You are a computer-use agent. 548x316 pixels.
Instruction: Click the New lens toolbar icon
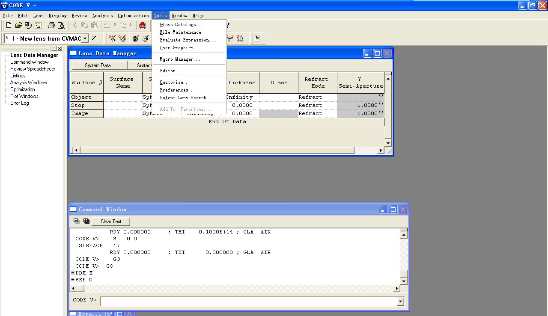pos(9,25)
